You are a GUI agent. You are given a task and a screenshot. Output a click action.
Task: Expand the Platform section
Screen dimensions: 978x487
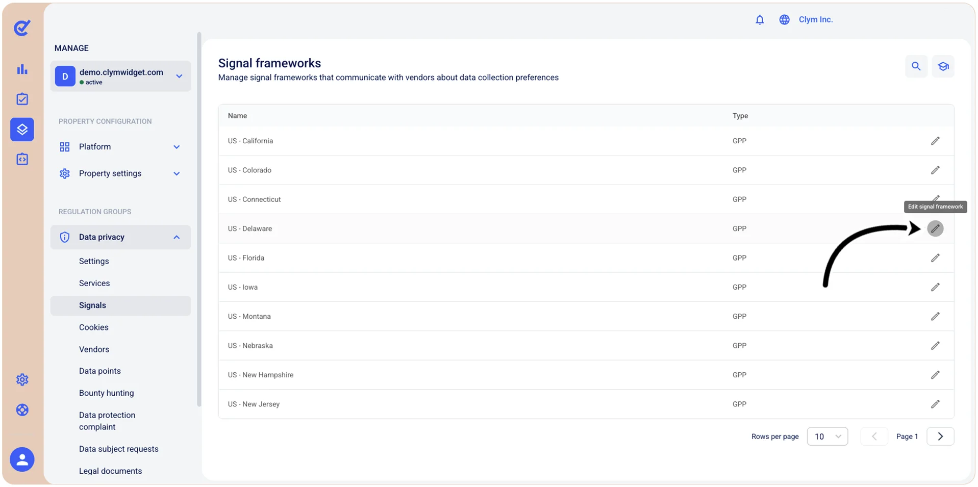[x=120, y=147]
